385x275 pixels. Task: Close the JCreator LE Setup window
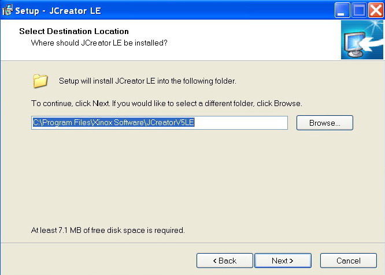click(x=374, y=10)
